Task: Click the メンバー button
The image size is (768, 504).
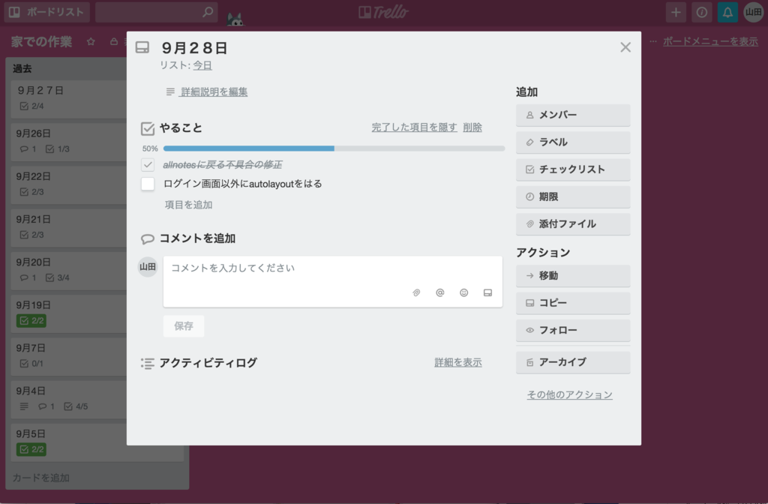Action: (x=573, y=115)
